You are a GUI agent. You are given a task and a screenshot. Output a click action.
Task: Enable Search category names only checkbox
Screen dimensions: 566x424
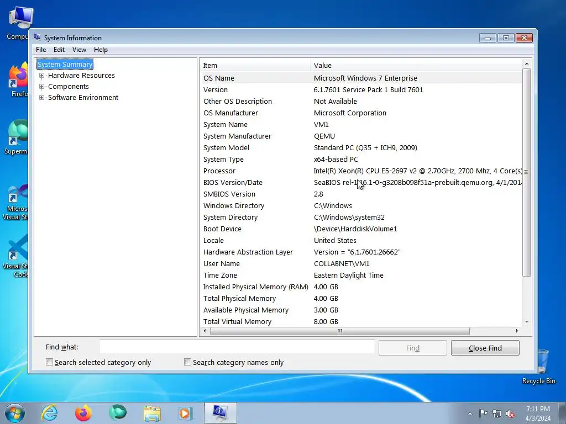coord(187,362)
